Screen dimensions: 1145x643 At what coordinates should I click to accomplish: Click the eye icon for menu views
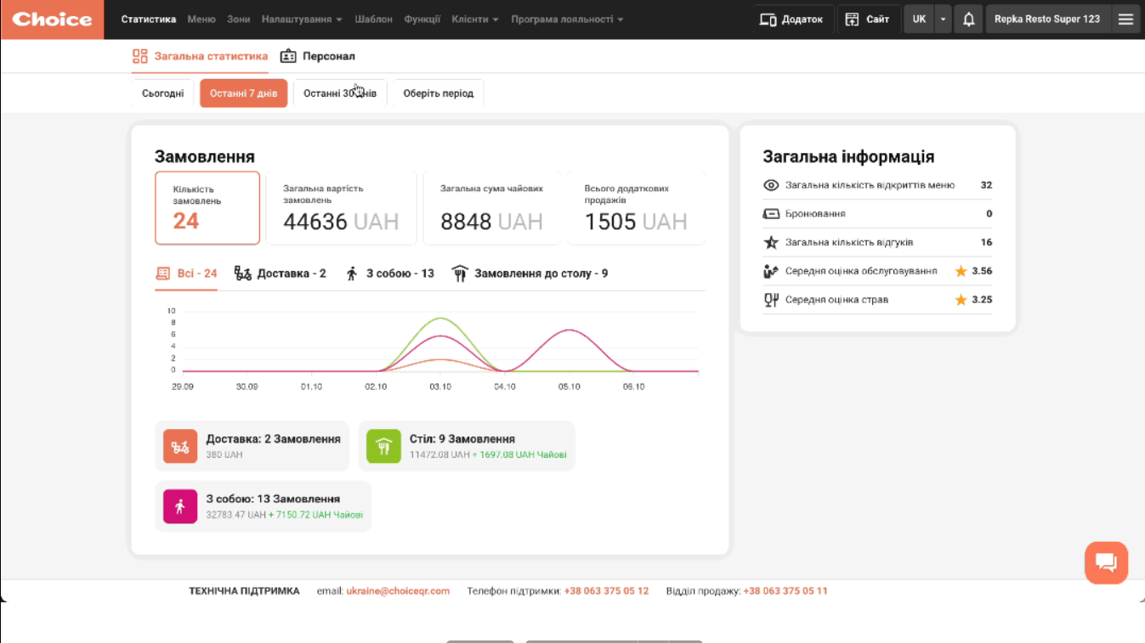click(x=771, y=185)
